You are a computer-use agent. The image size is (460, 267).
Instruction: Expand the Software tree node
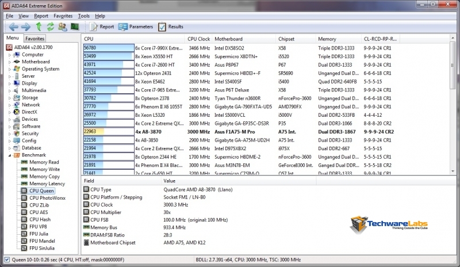pyautogui.click(x=10, y=127)
